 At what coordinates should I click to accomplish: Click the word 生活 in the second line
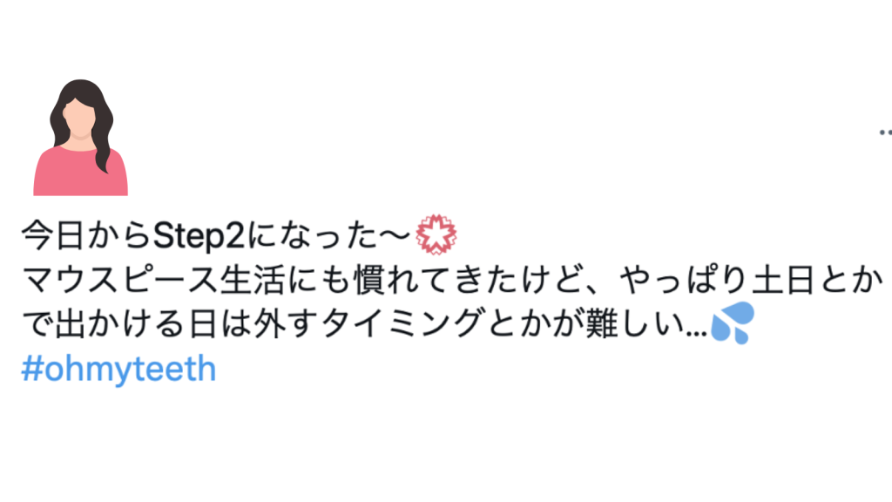click(x=252, y=279)
